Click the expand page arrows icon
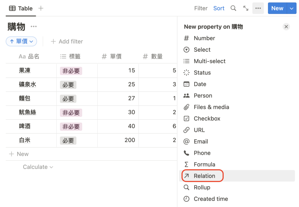This screenshot has width=299, height=207. [x=246, y=8]
